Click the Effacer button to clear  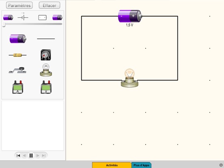point(50,5)
